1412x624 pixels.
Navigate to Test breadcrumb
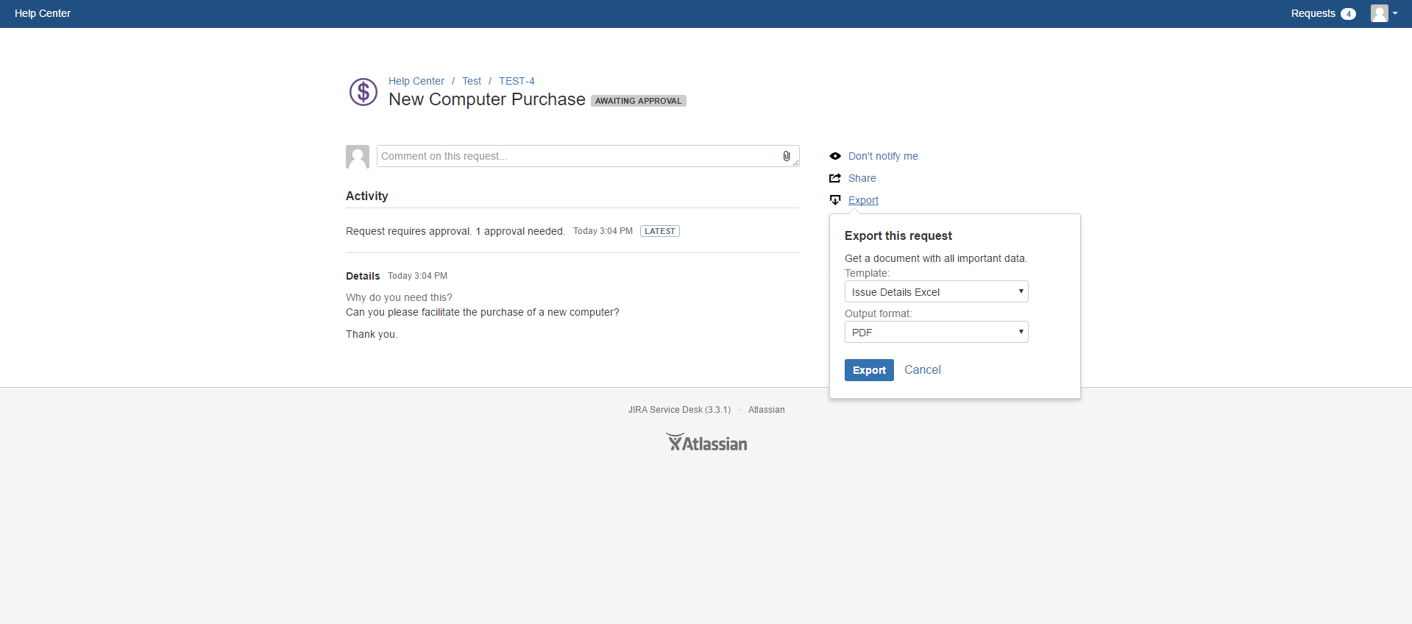pyautogui.click(x=472, y=81)
